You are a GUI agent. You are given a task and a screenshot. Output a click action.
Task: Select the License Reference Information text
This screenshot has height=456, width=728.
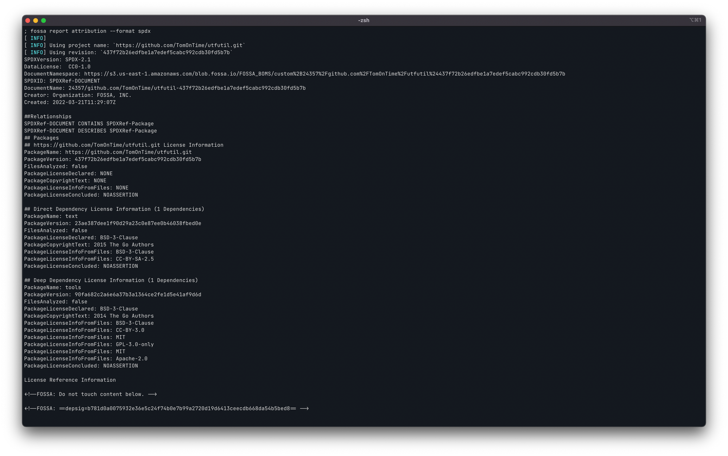tap(70, 380)
